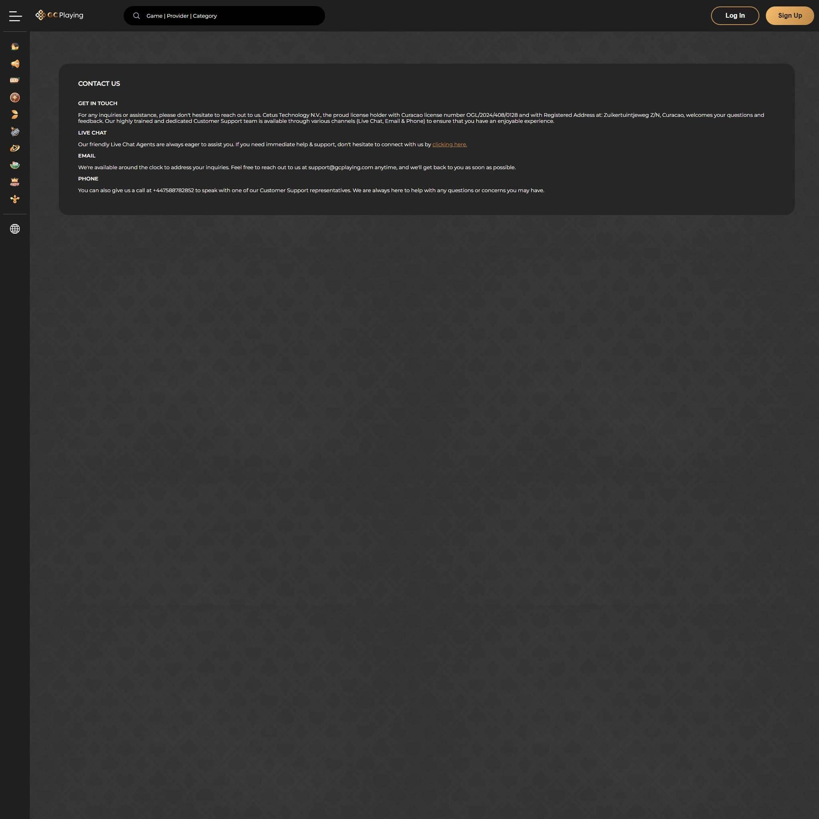The image size is (819, 819).
Task: Click the orange leaf-shaped sidebar icon
Action: [x=15, y=115]
